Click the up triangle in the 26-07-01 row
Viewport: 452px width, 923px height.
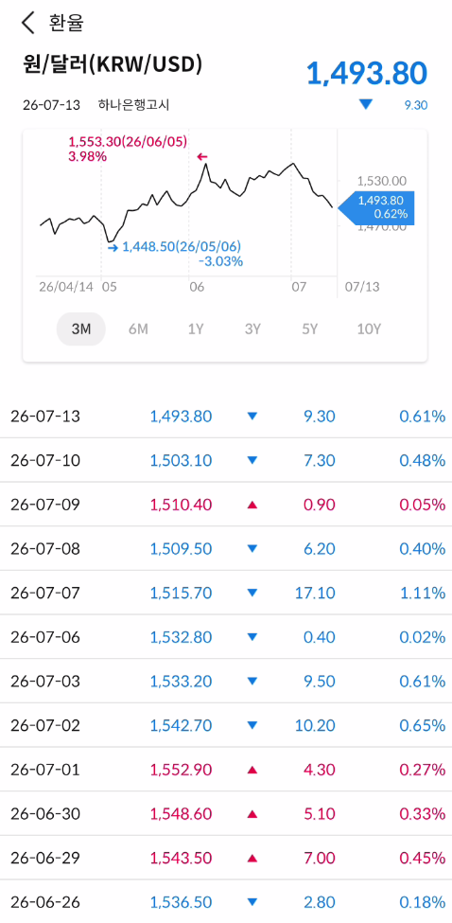point(252,770)
